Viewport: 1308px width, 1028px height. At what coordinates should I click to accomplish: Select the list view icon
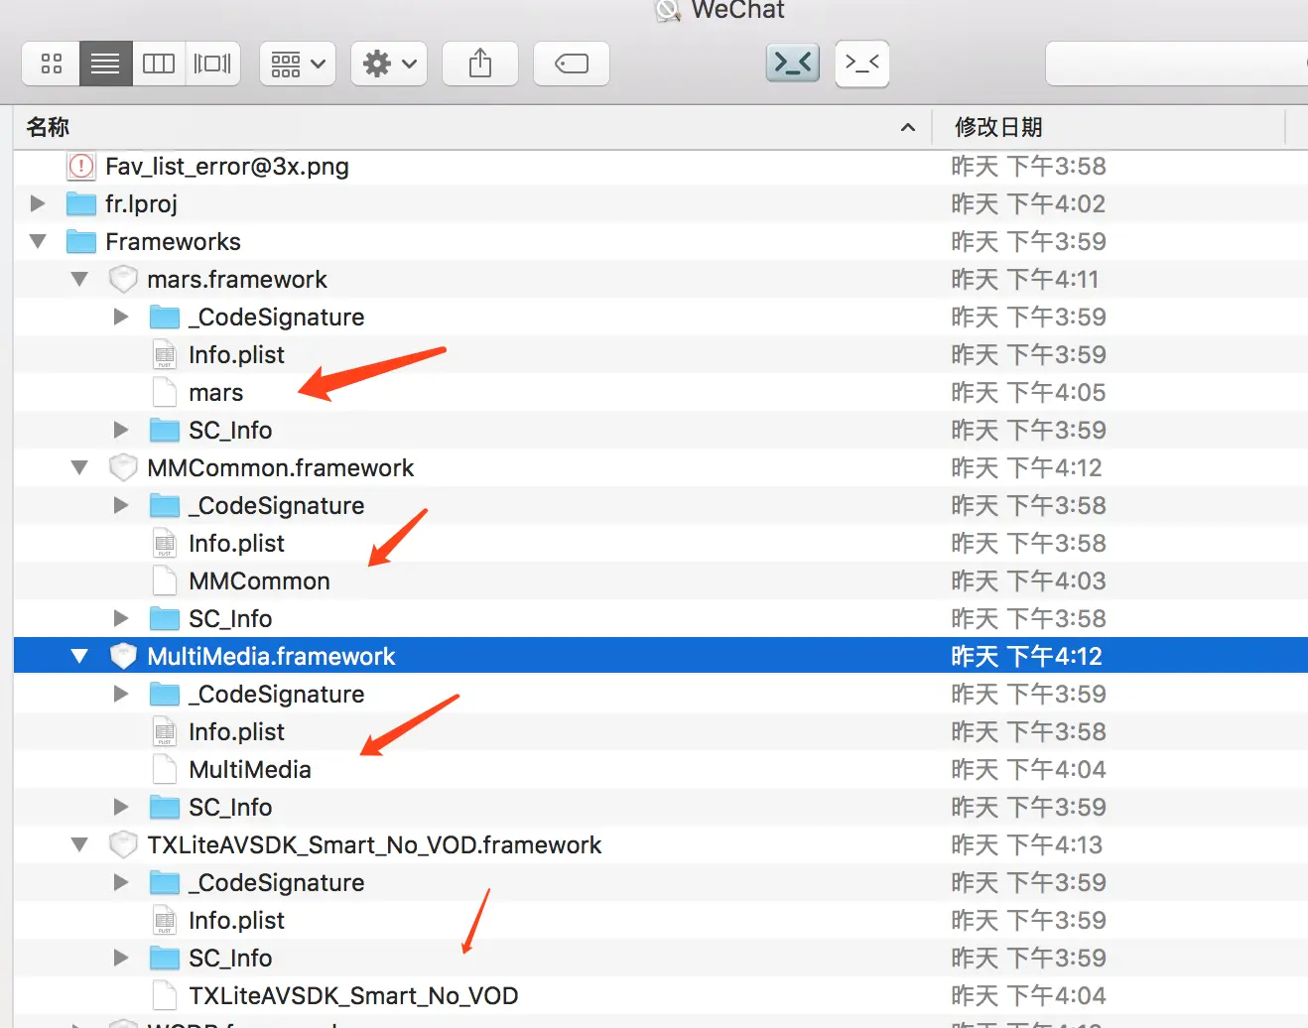(x=105, y=63)
